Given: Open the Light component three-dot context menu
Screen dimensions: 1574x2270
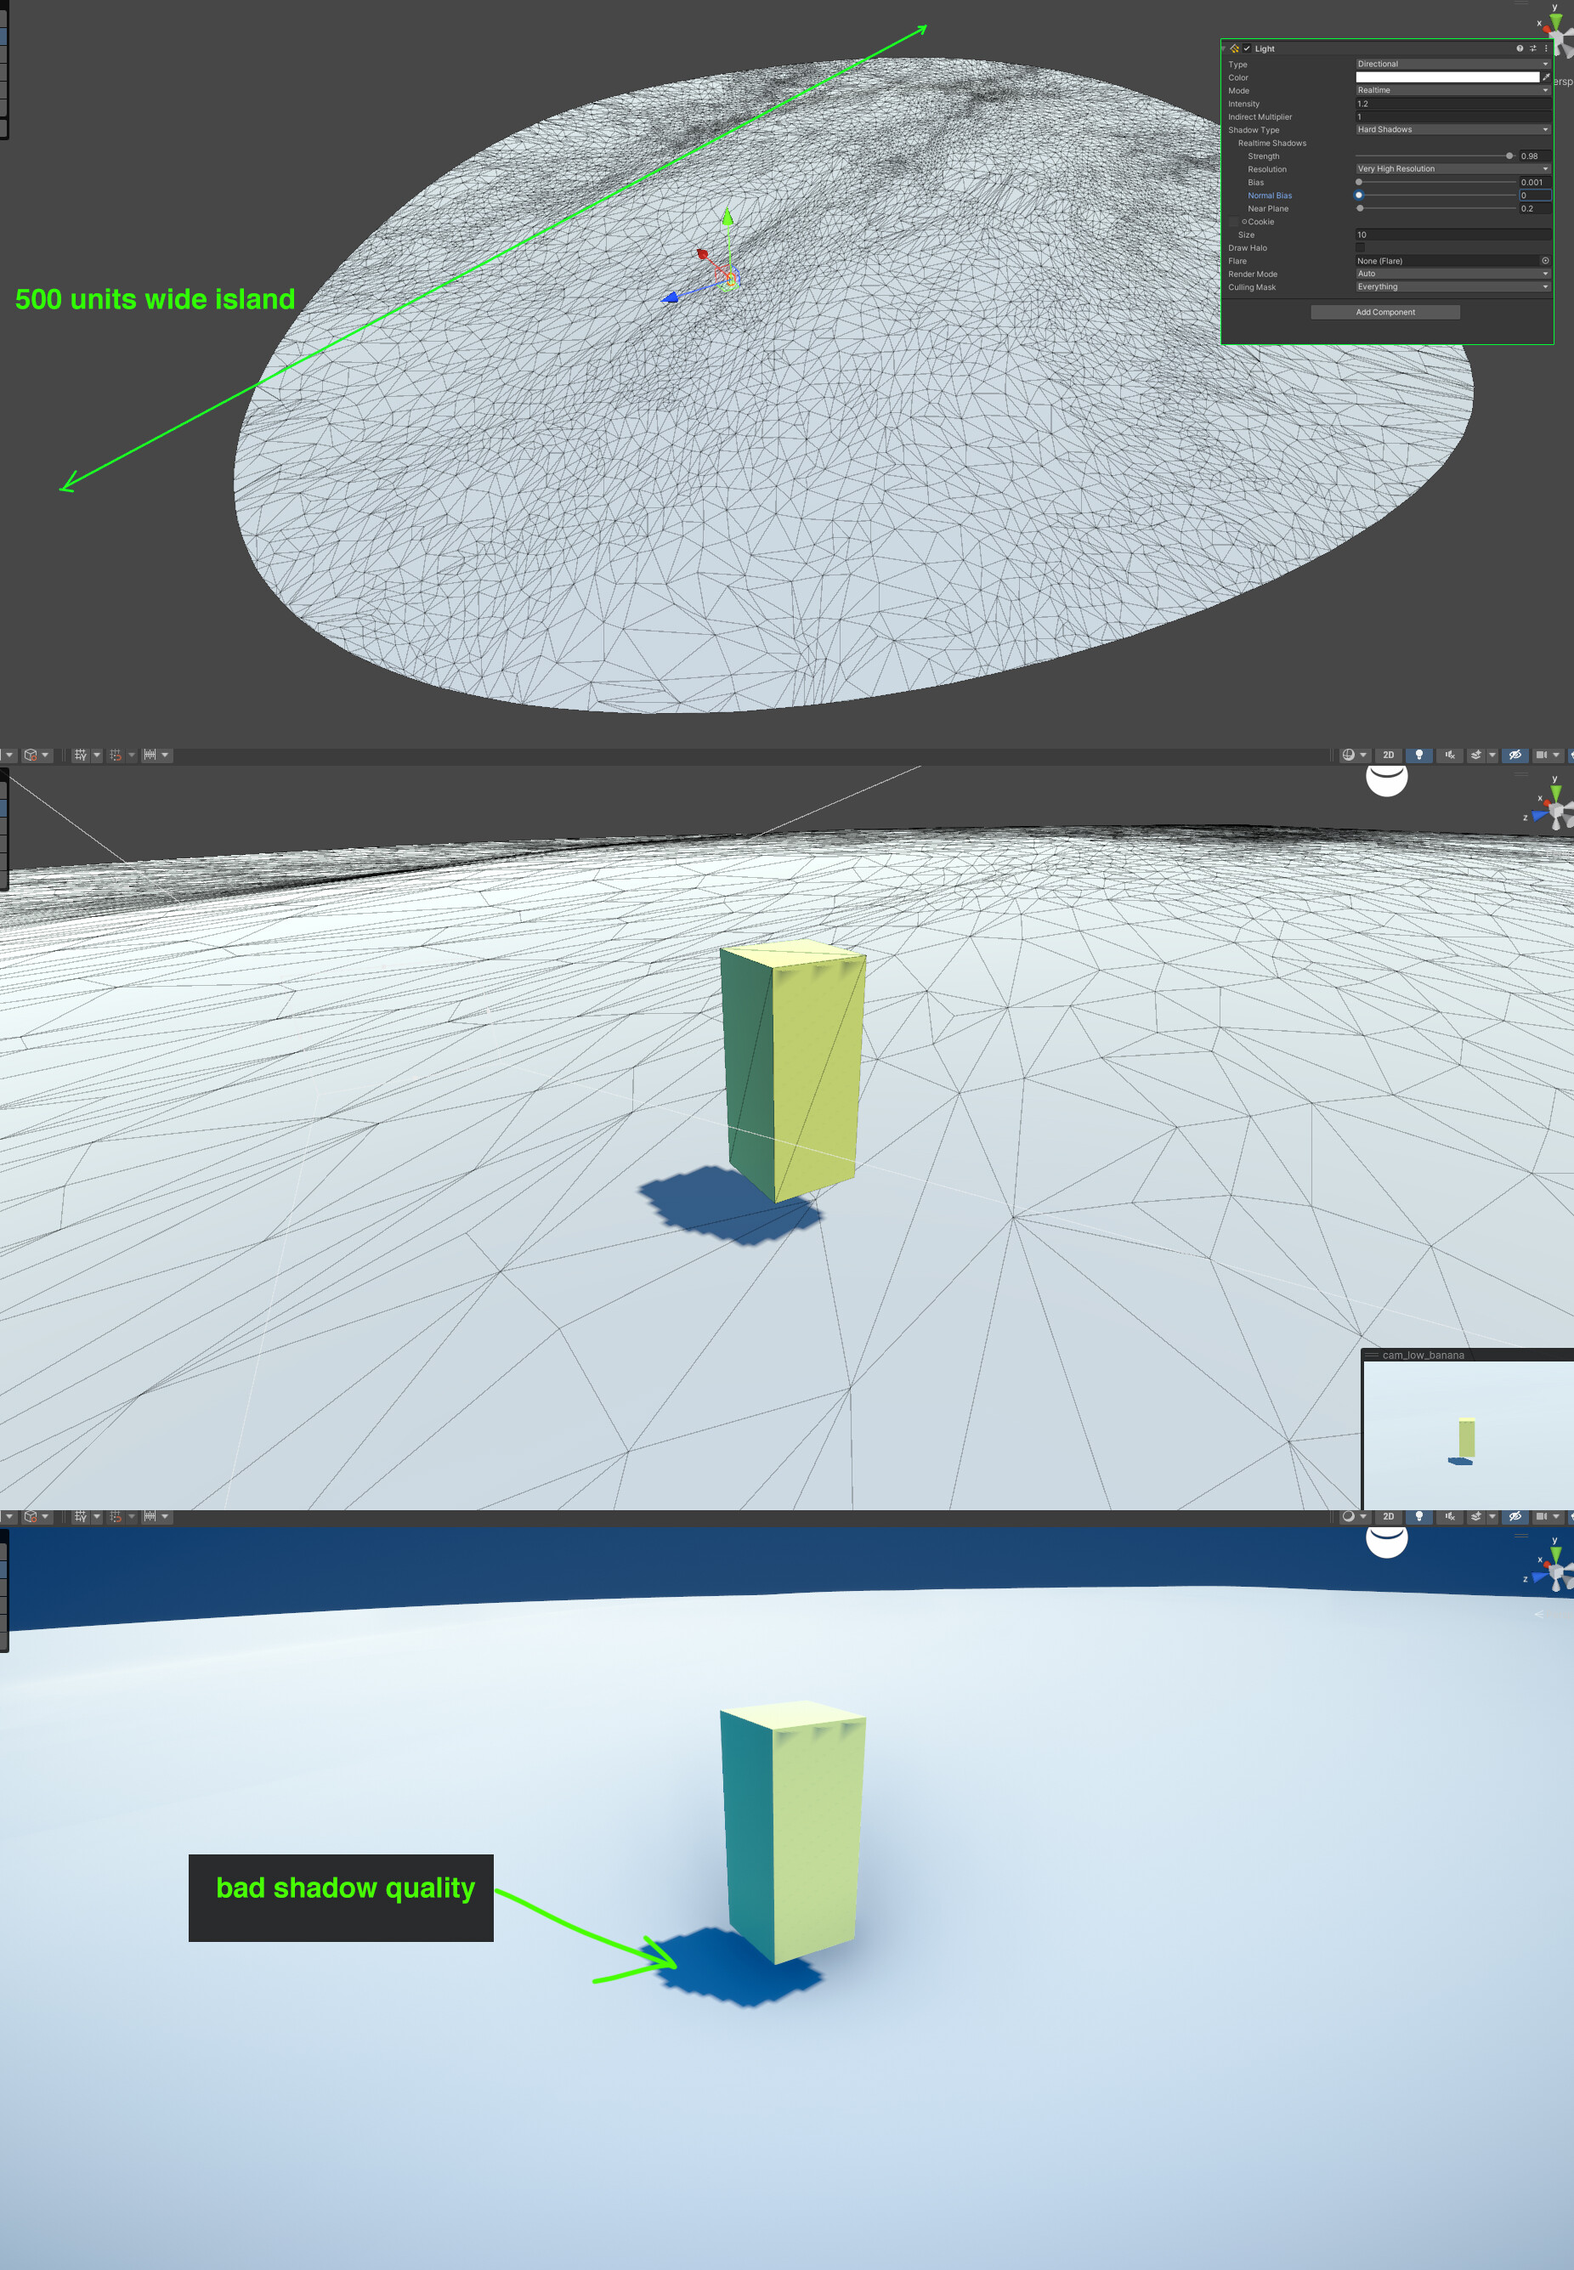Looking at the screenshot, I should 1545,49.
